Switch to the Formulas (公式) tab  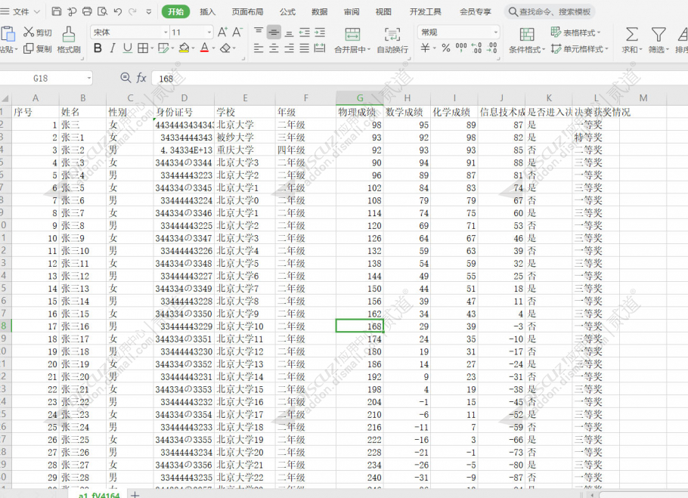pyautogui.click(x=287, y=12)
